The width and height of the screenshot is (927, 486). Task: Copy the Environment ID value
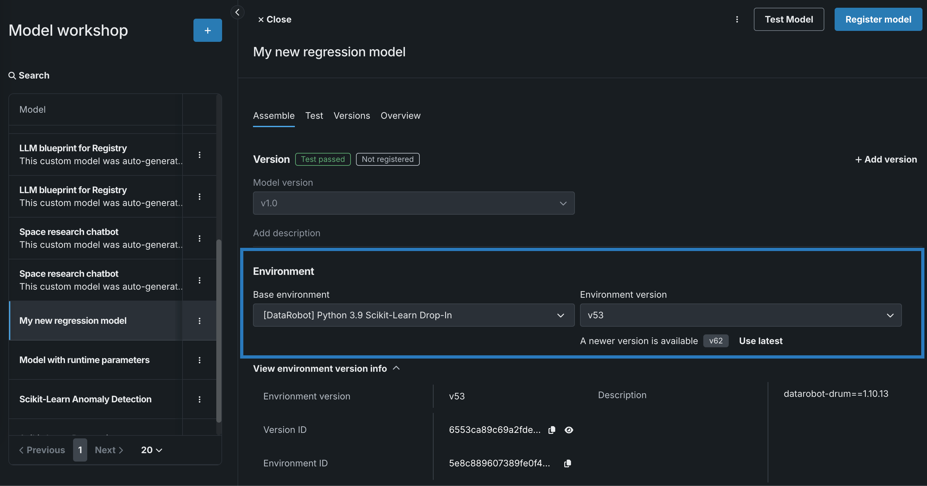pyautogui.click(x=567, y=463)
